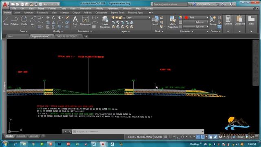
Task: Open the workspace switching gear icon
Action: coord(221,137)
